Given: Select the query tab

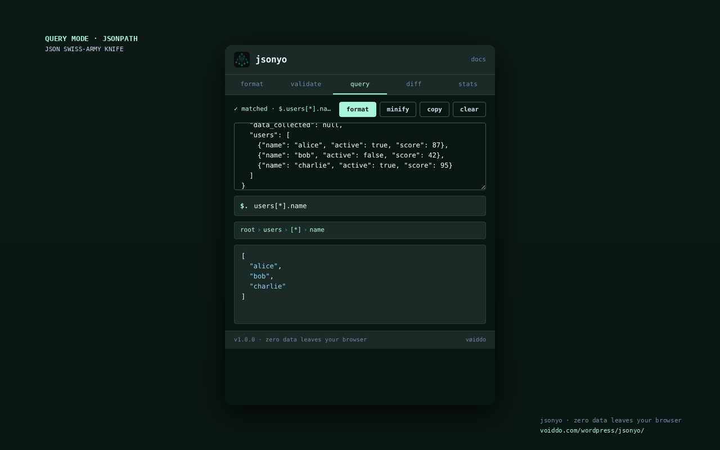Looking at the screenshot, I should pos(360,84).
